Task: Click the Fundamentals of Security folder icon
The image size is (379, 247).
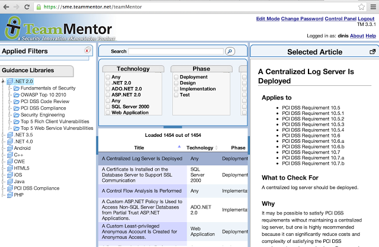Action: coord(16,88)
